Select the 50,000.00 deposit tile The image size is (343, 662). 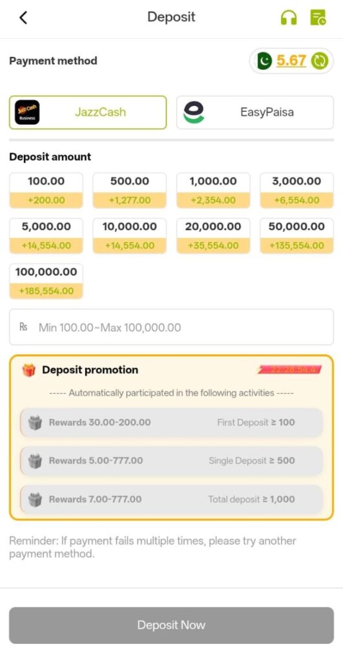click(x=296, y=235)
